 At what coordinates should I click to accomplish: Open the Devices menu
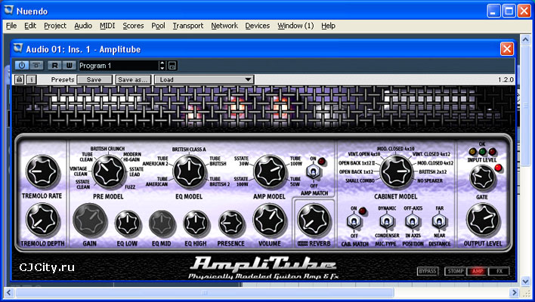257,26
